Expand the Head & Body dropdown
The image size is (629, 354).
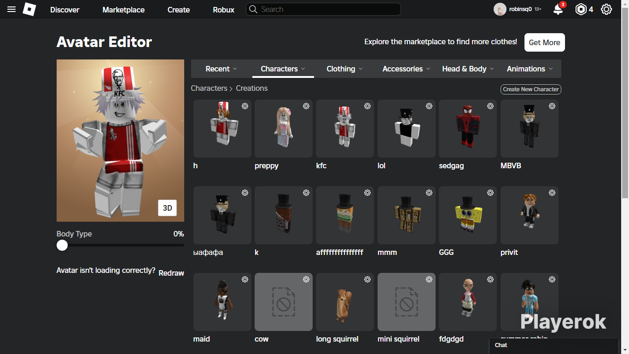click(x=468, y=69)
